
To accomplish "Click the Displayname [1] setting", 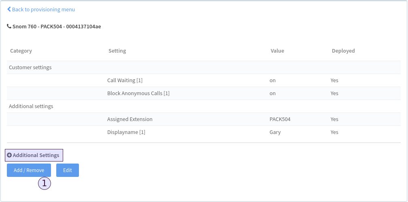I will pyautogui.click(x=126, y=132).
